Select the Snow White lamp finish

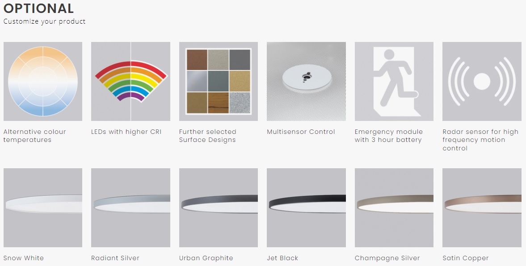pyautogui.click(x=42, y=208)
